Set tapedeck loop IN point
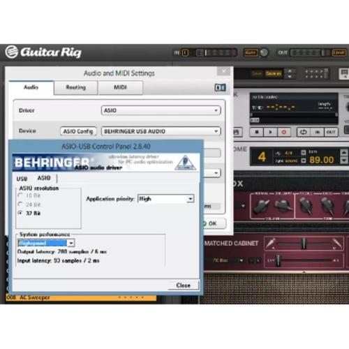349x349 pixels. point(317,132)
